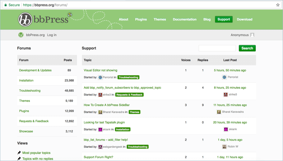Viewport: 283px width, 161px height.
Task: Open the '11 hours, 25 minutes ago' last post link
Action: pos(230,105)
